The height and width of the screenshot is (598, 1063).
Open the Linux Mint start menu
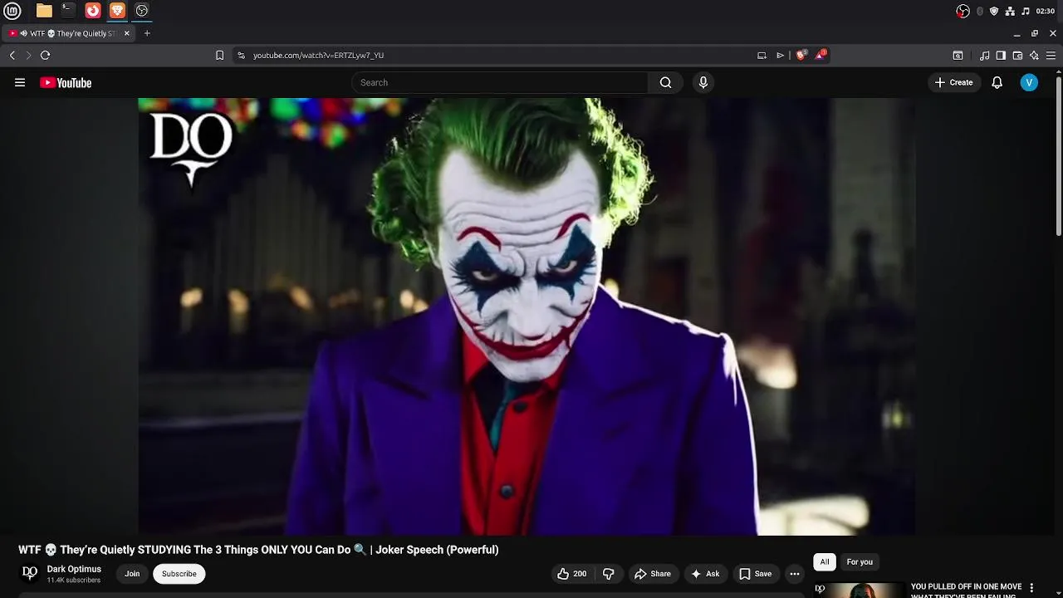point(12,11)
